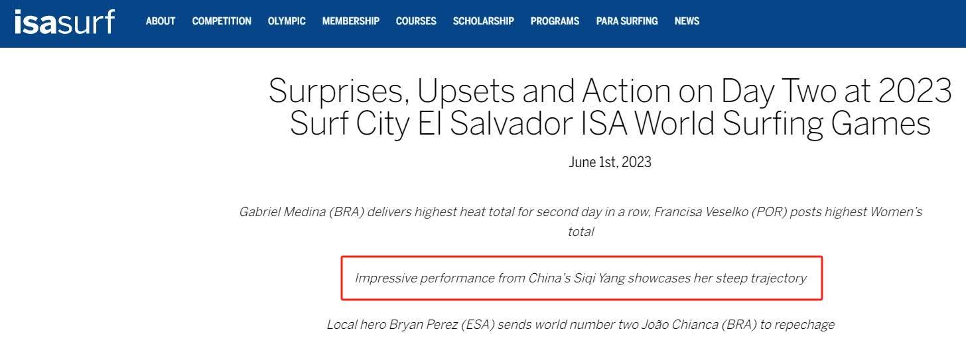966x360 pixels.
Task: Open the Competition menu
Action: point(222,21)
